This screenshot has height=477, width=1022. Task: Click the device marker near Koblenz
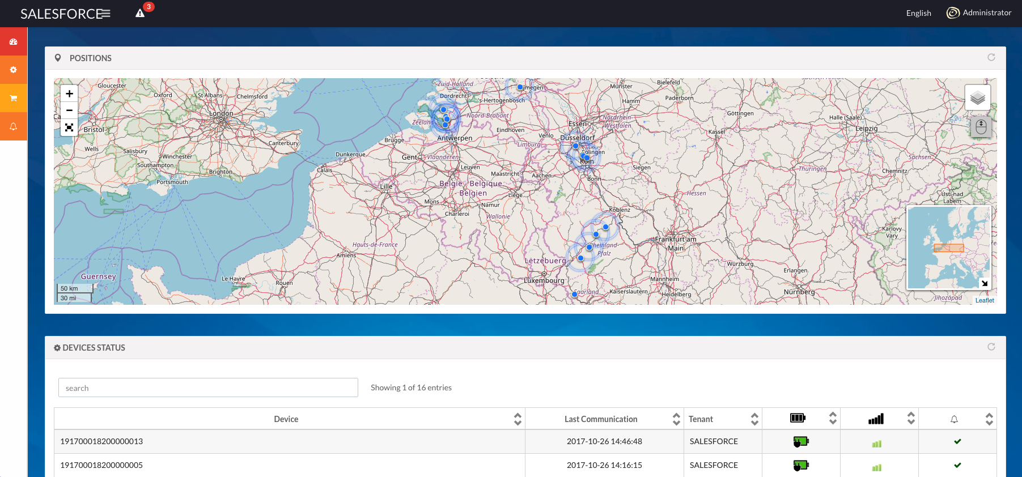pos(605,227)
